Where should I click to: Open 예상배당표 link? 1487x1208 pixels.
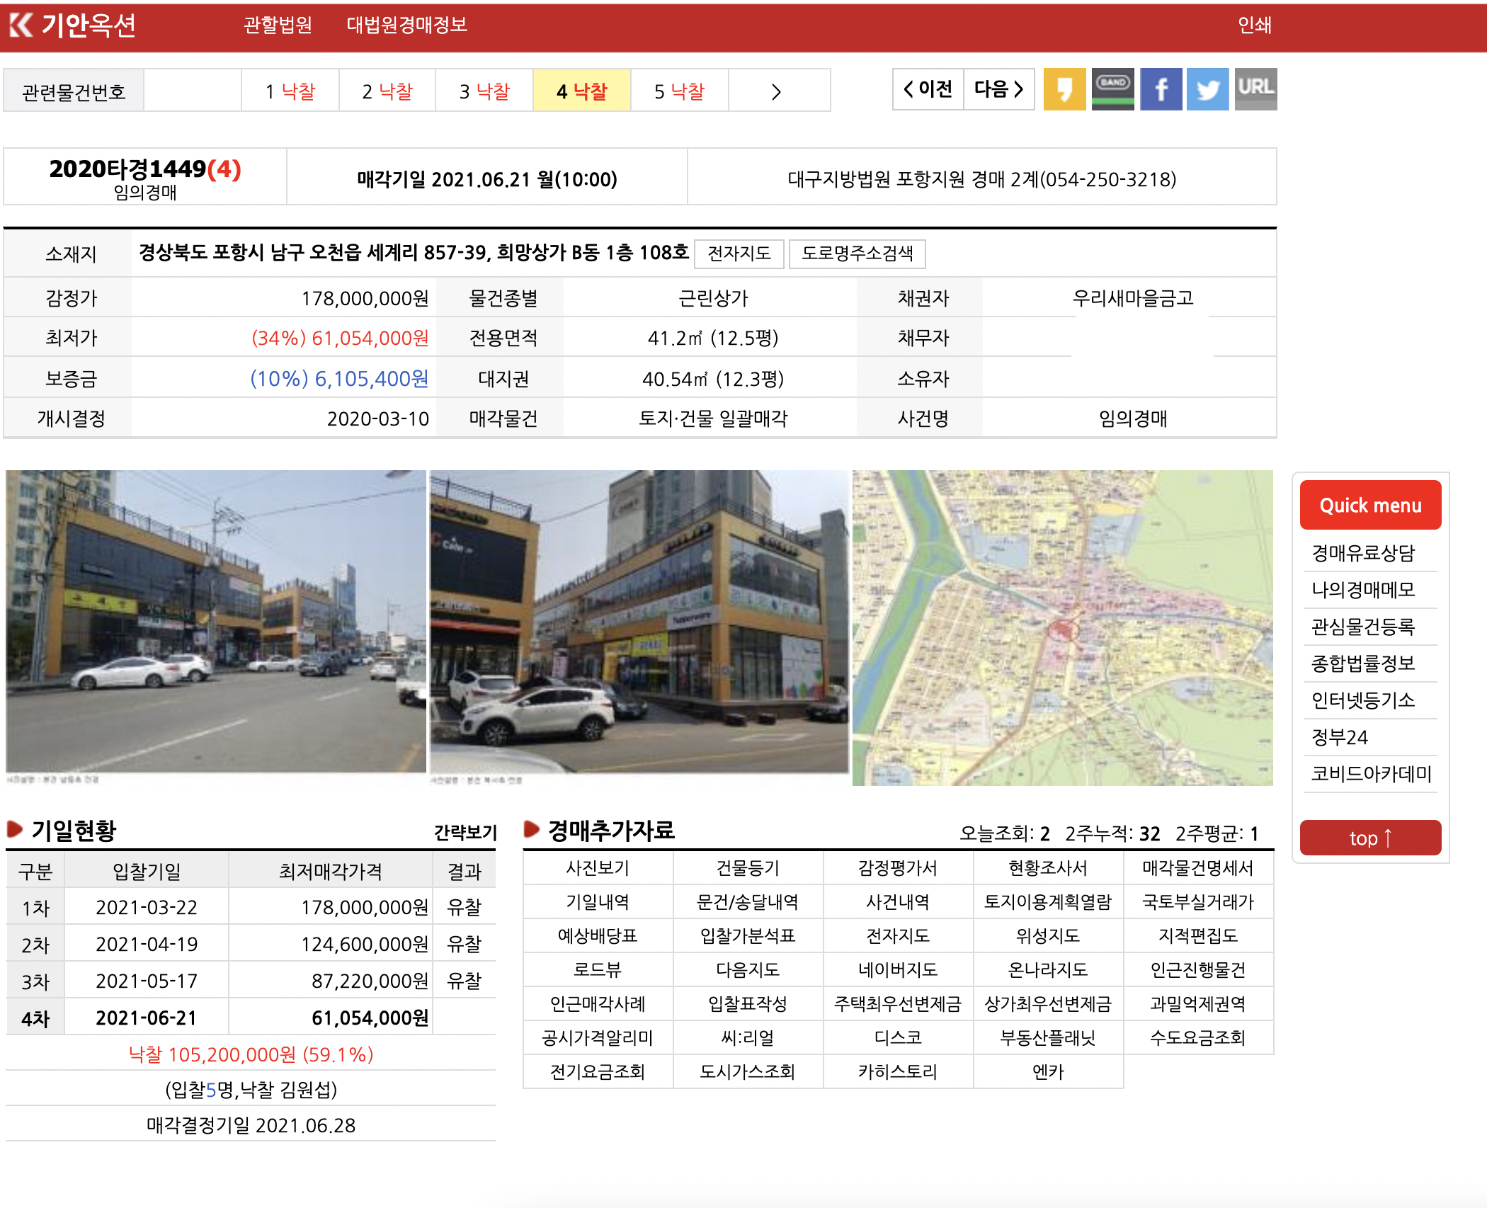coord(598,936)
